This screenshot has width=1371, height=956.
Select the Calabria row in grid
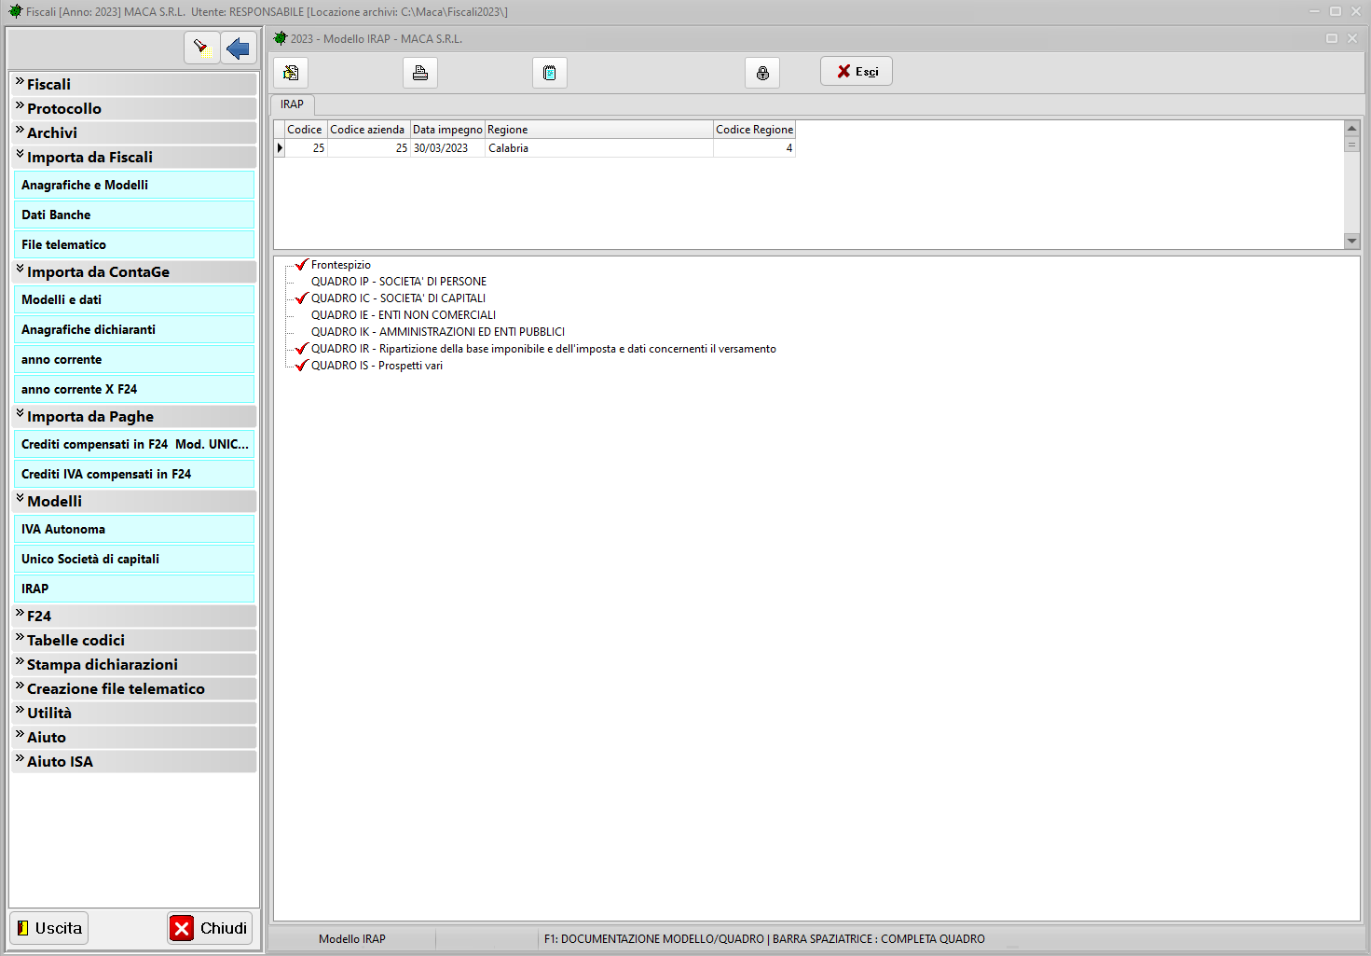508,148
